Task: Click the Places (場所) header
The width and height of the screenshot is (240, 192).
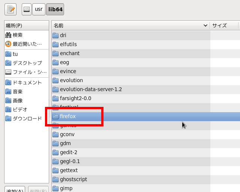Action: point(26,25)
